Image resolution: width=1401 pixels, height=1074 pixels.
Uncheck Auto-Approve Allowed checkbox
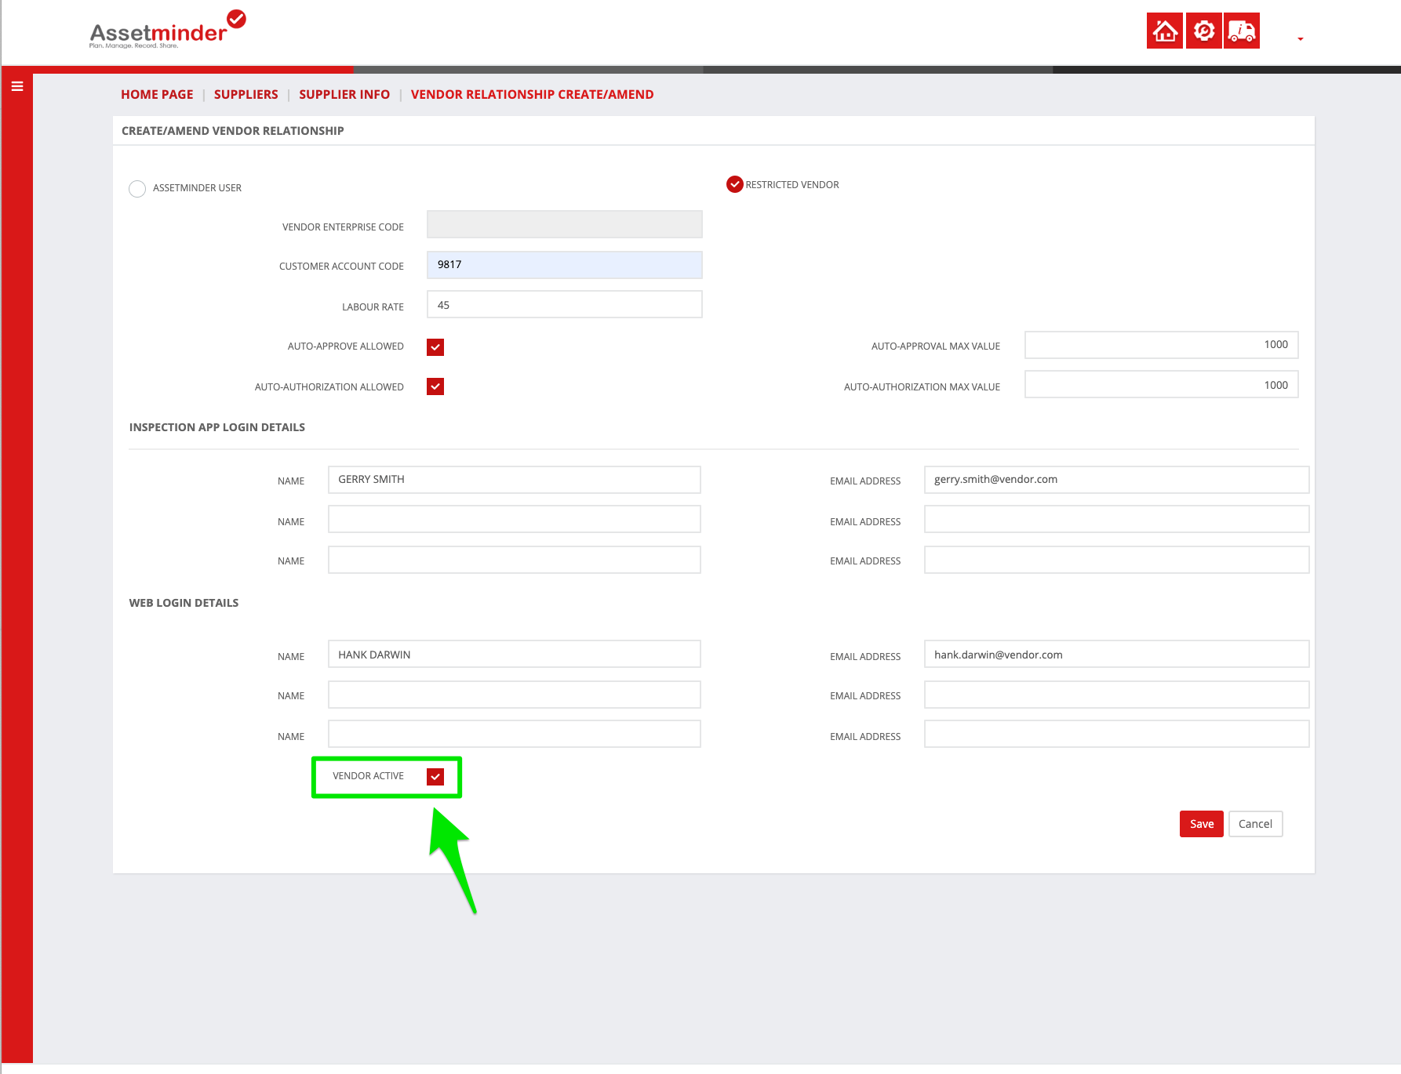pyautogui.click(x=435, y=347)
